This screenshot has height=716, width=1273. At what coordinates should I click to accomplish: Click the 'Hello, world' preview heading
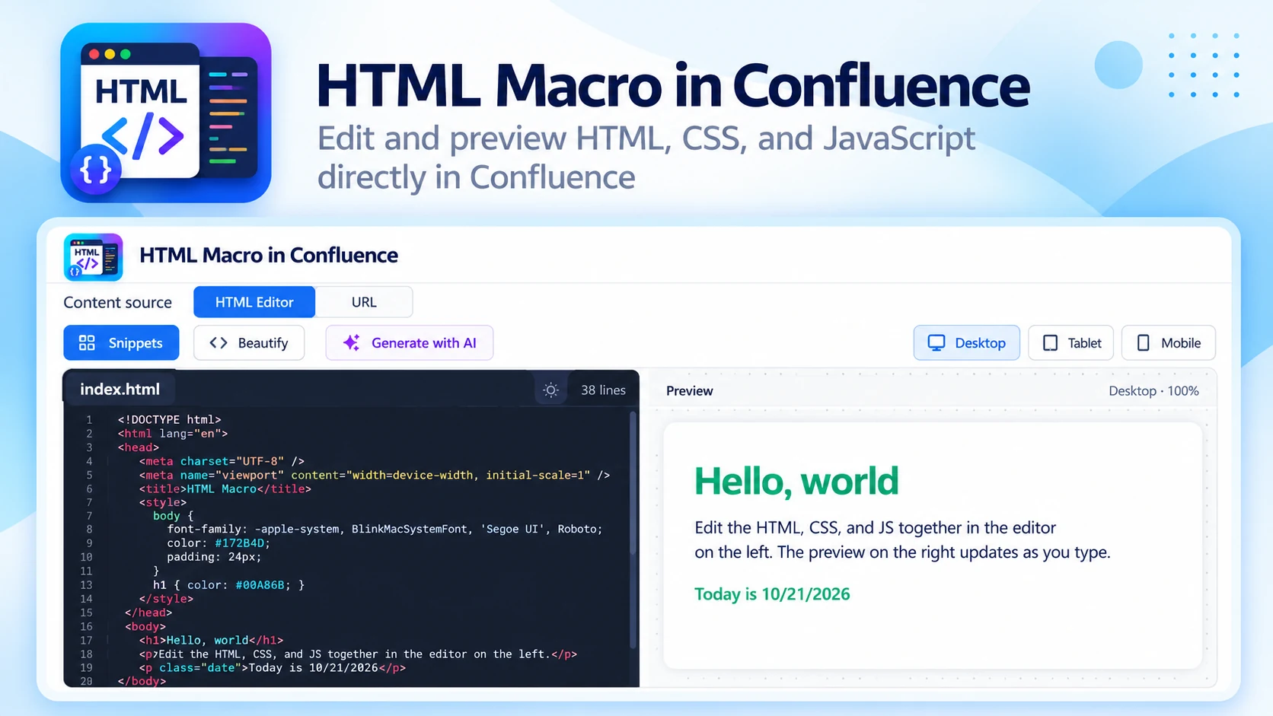coord(796,481)
